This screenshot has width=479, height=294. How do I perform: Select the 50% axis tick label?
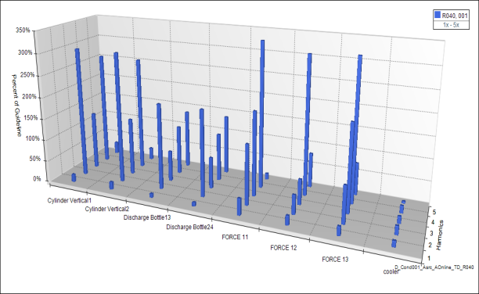pyautogui.click(x=34, y=159)
